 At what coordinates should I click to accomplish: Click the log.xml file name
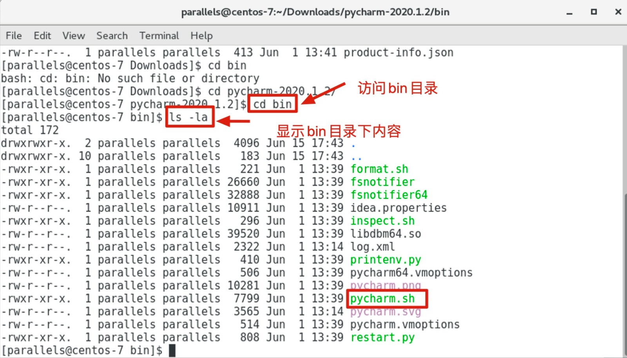click(373, 247)
